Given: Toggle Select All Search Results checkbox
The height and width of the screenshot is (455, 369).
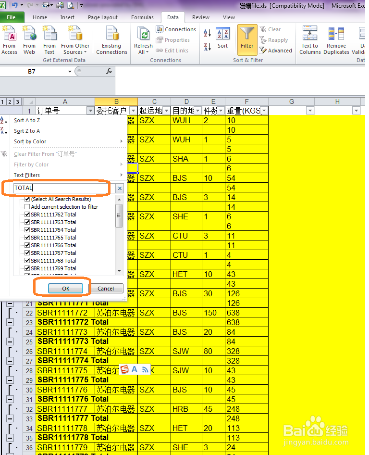Looking at the screenshot, I should pyautogui.click(x=27, y=199).
